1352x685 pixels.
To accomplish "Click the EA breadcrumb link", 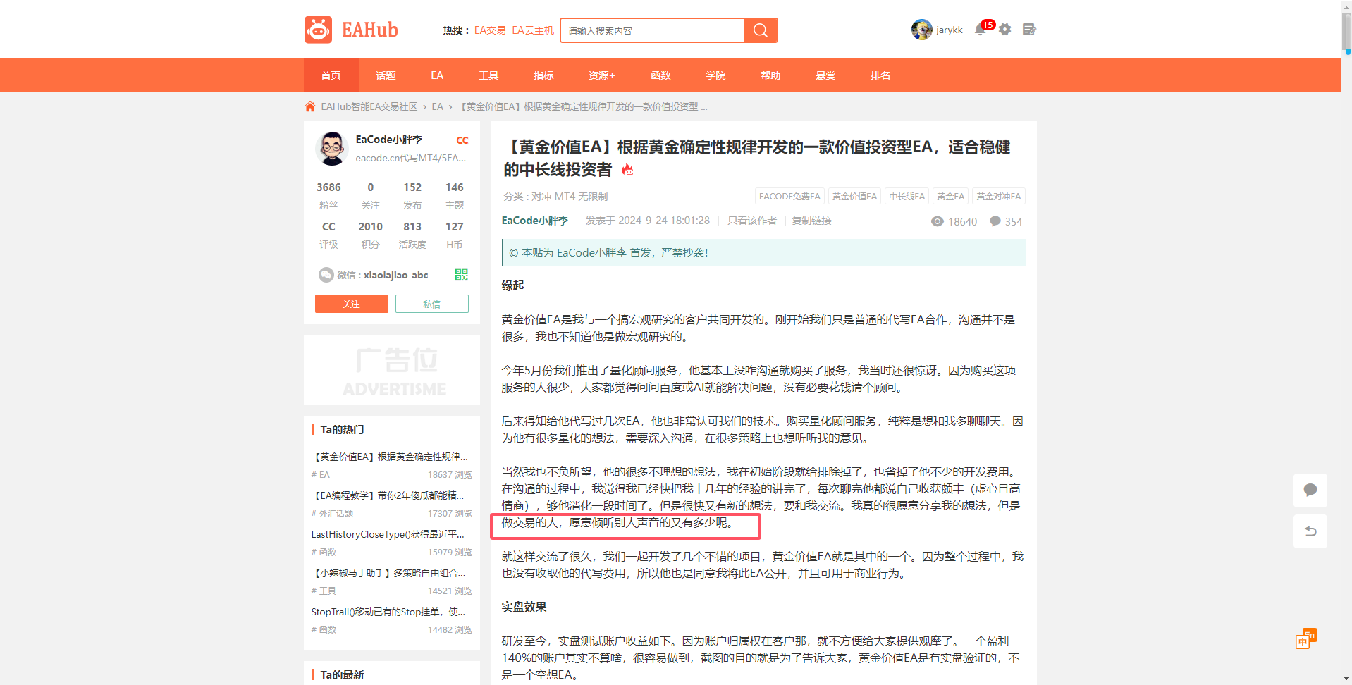I will pos(438,106).
